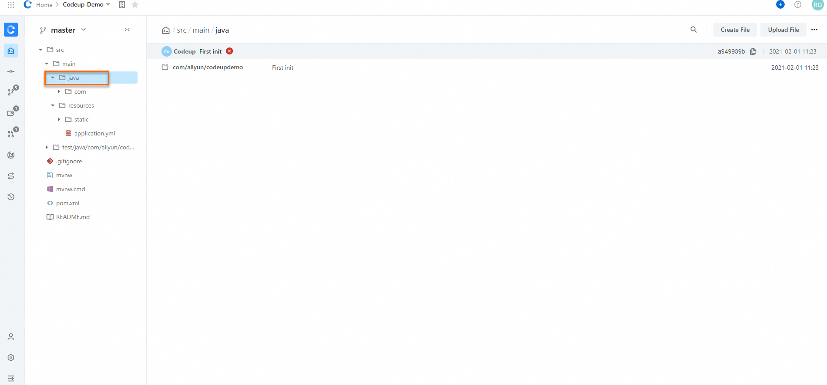The width and height of the screenshot is (827, 385).
Task: Navigate to main in path breadcrumb
Action: [201, 30]
